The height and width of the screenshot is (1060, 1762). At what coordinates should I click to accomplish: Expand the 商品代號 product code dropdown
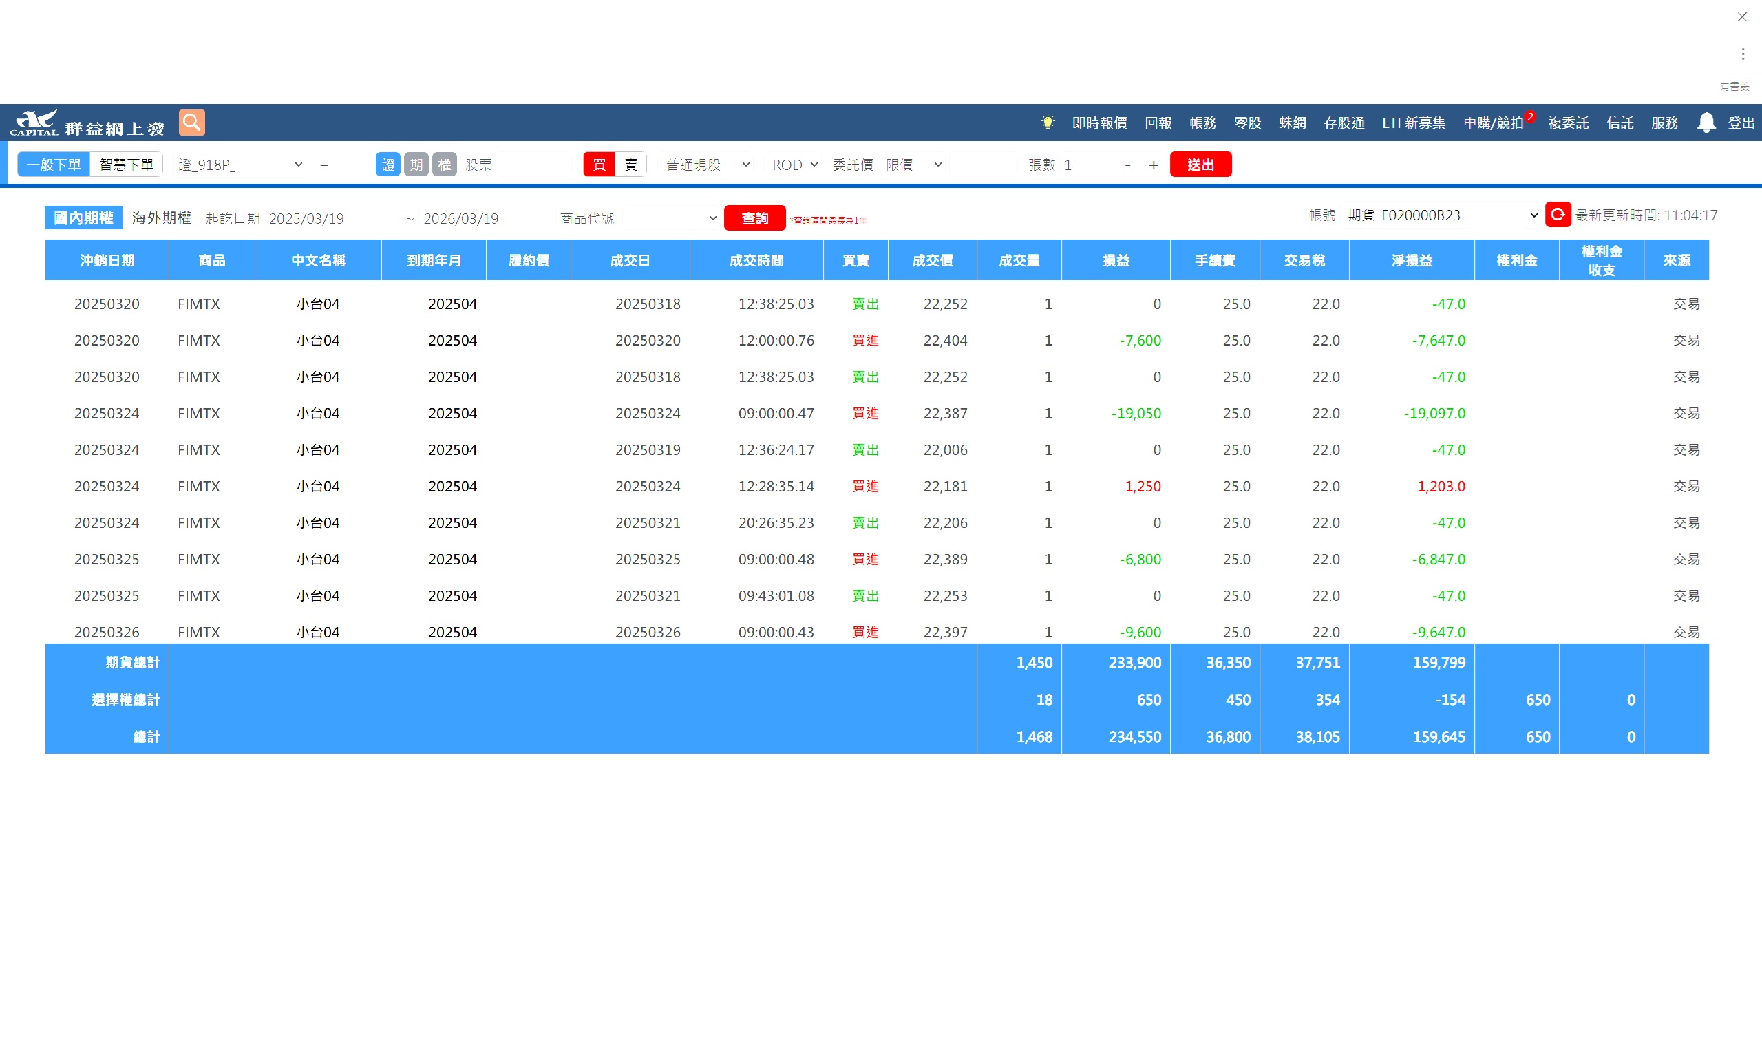(670, 218)
